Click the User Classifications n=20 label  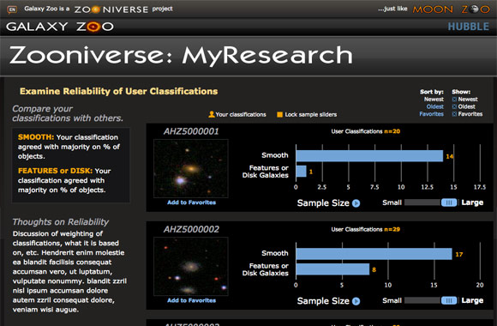[365, 131]
